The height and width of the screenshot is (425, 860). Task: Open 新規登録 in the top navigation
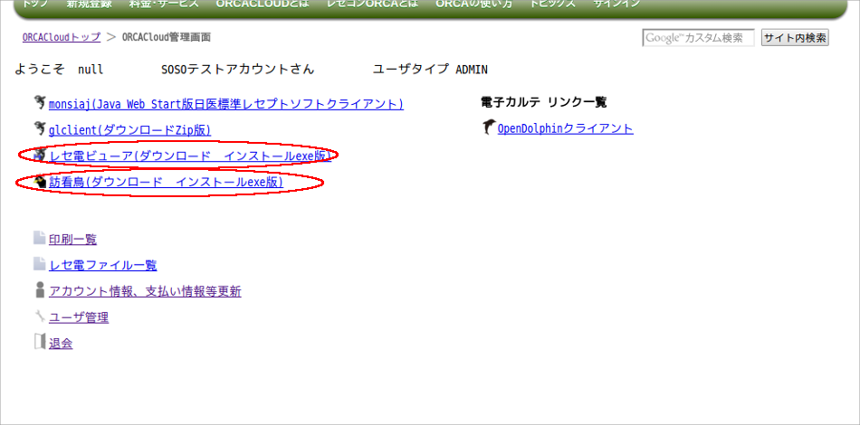[x=89, y=4]
